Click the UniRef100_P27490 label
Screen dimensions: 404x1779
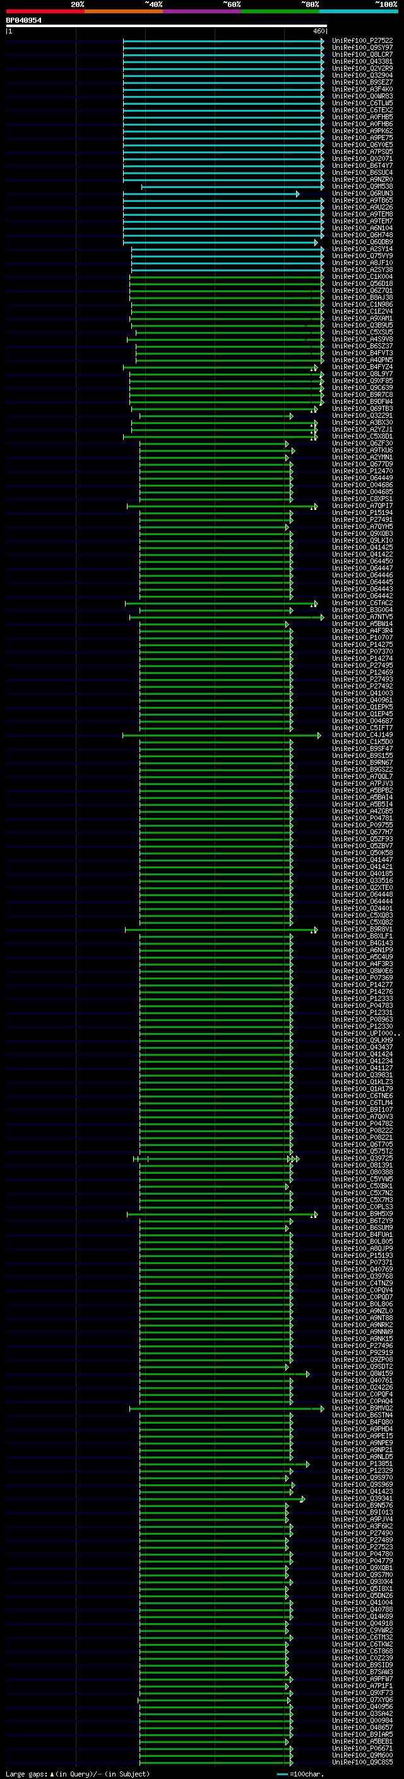(x=362, y=1534)
